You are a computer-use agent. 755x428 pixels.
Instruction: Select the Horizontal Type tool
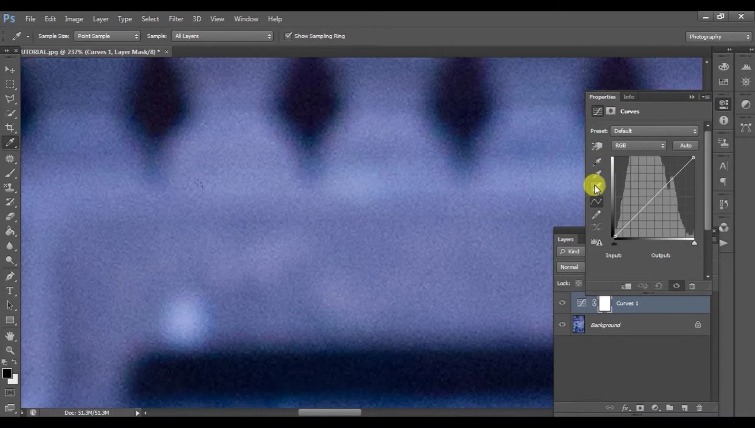coord(10,291)
